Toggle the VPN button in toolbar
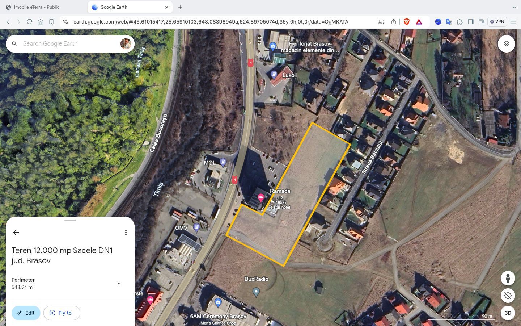The image size is (521, 326). pyautogui.click(x=497, y=22)
